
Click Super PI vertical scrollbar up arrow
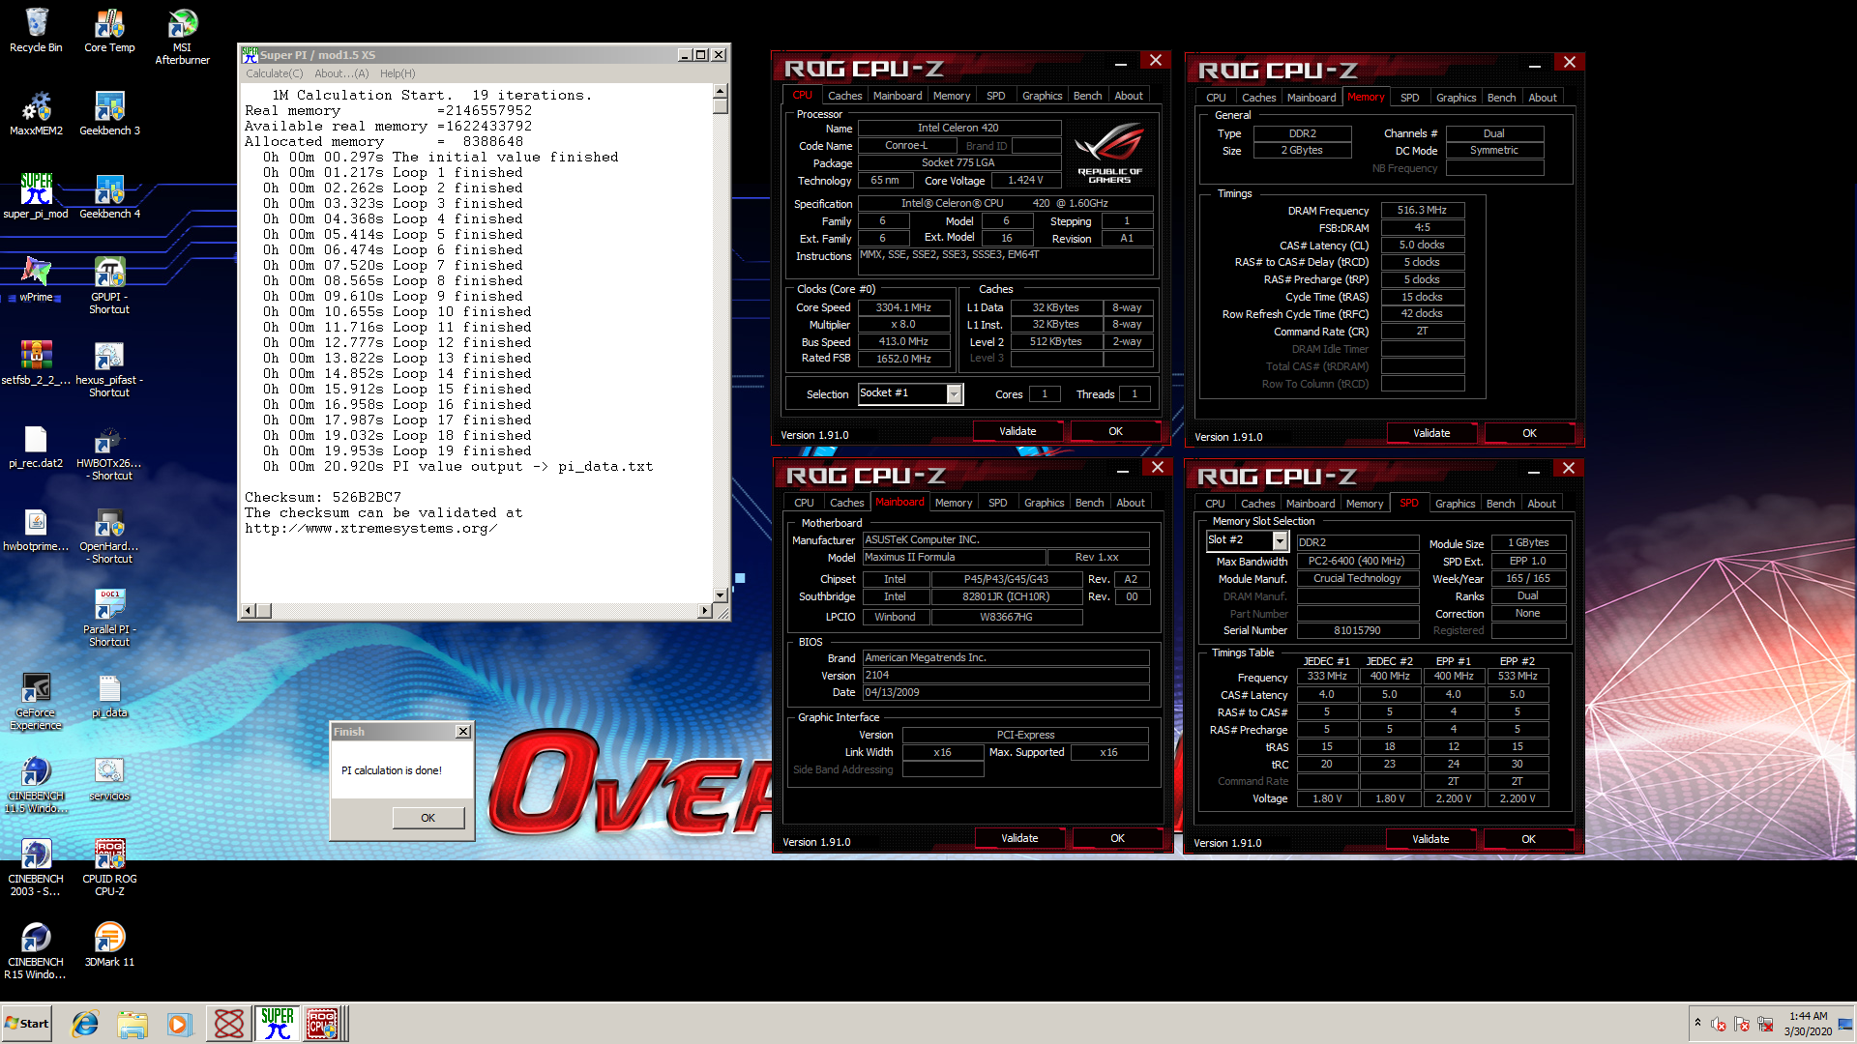tap(720, 91)
